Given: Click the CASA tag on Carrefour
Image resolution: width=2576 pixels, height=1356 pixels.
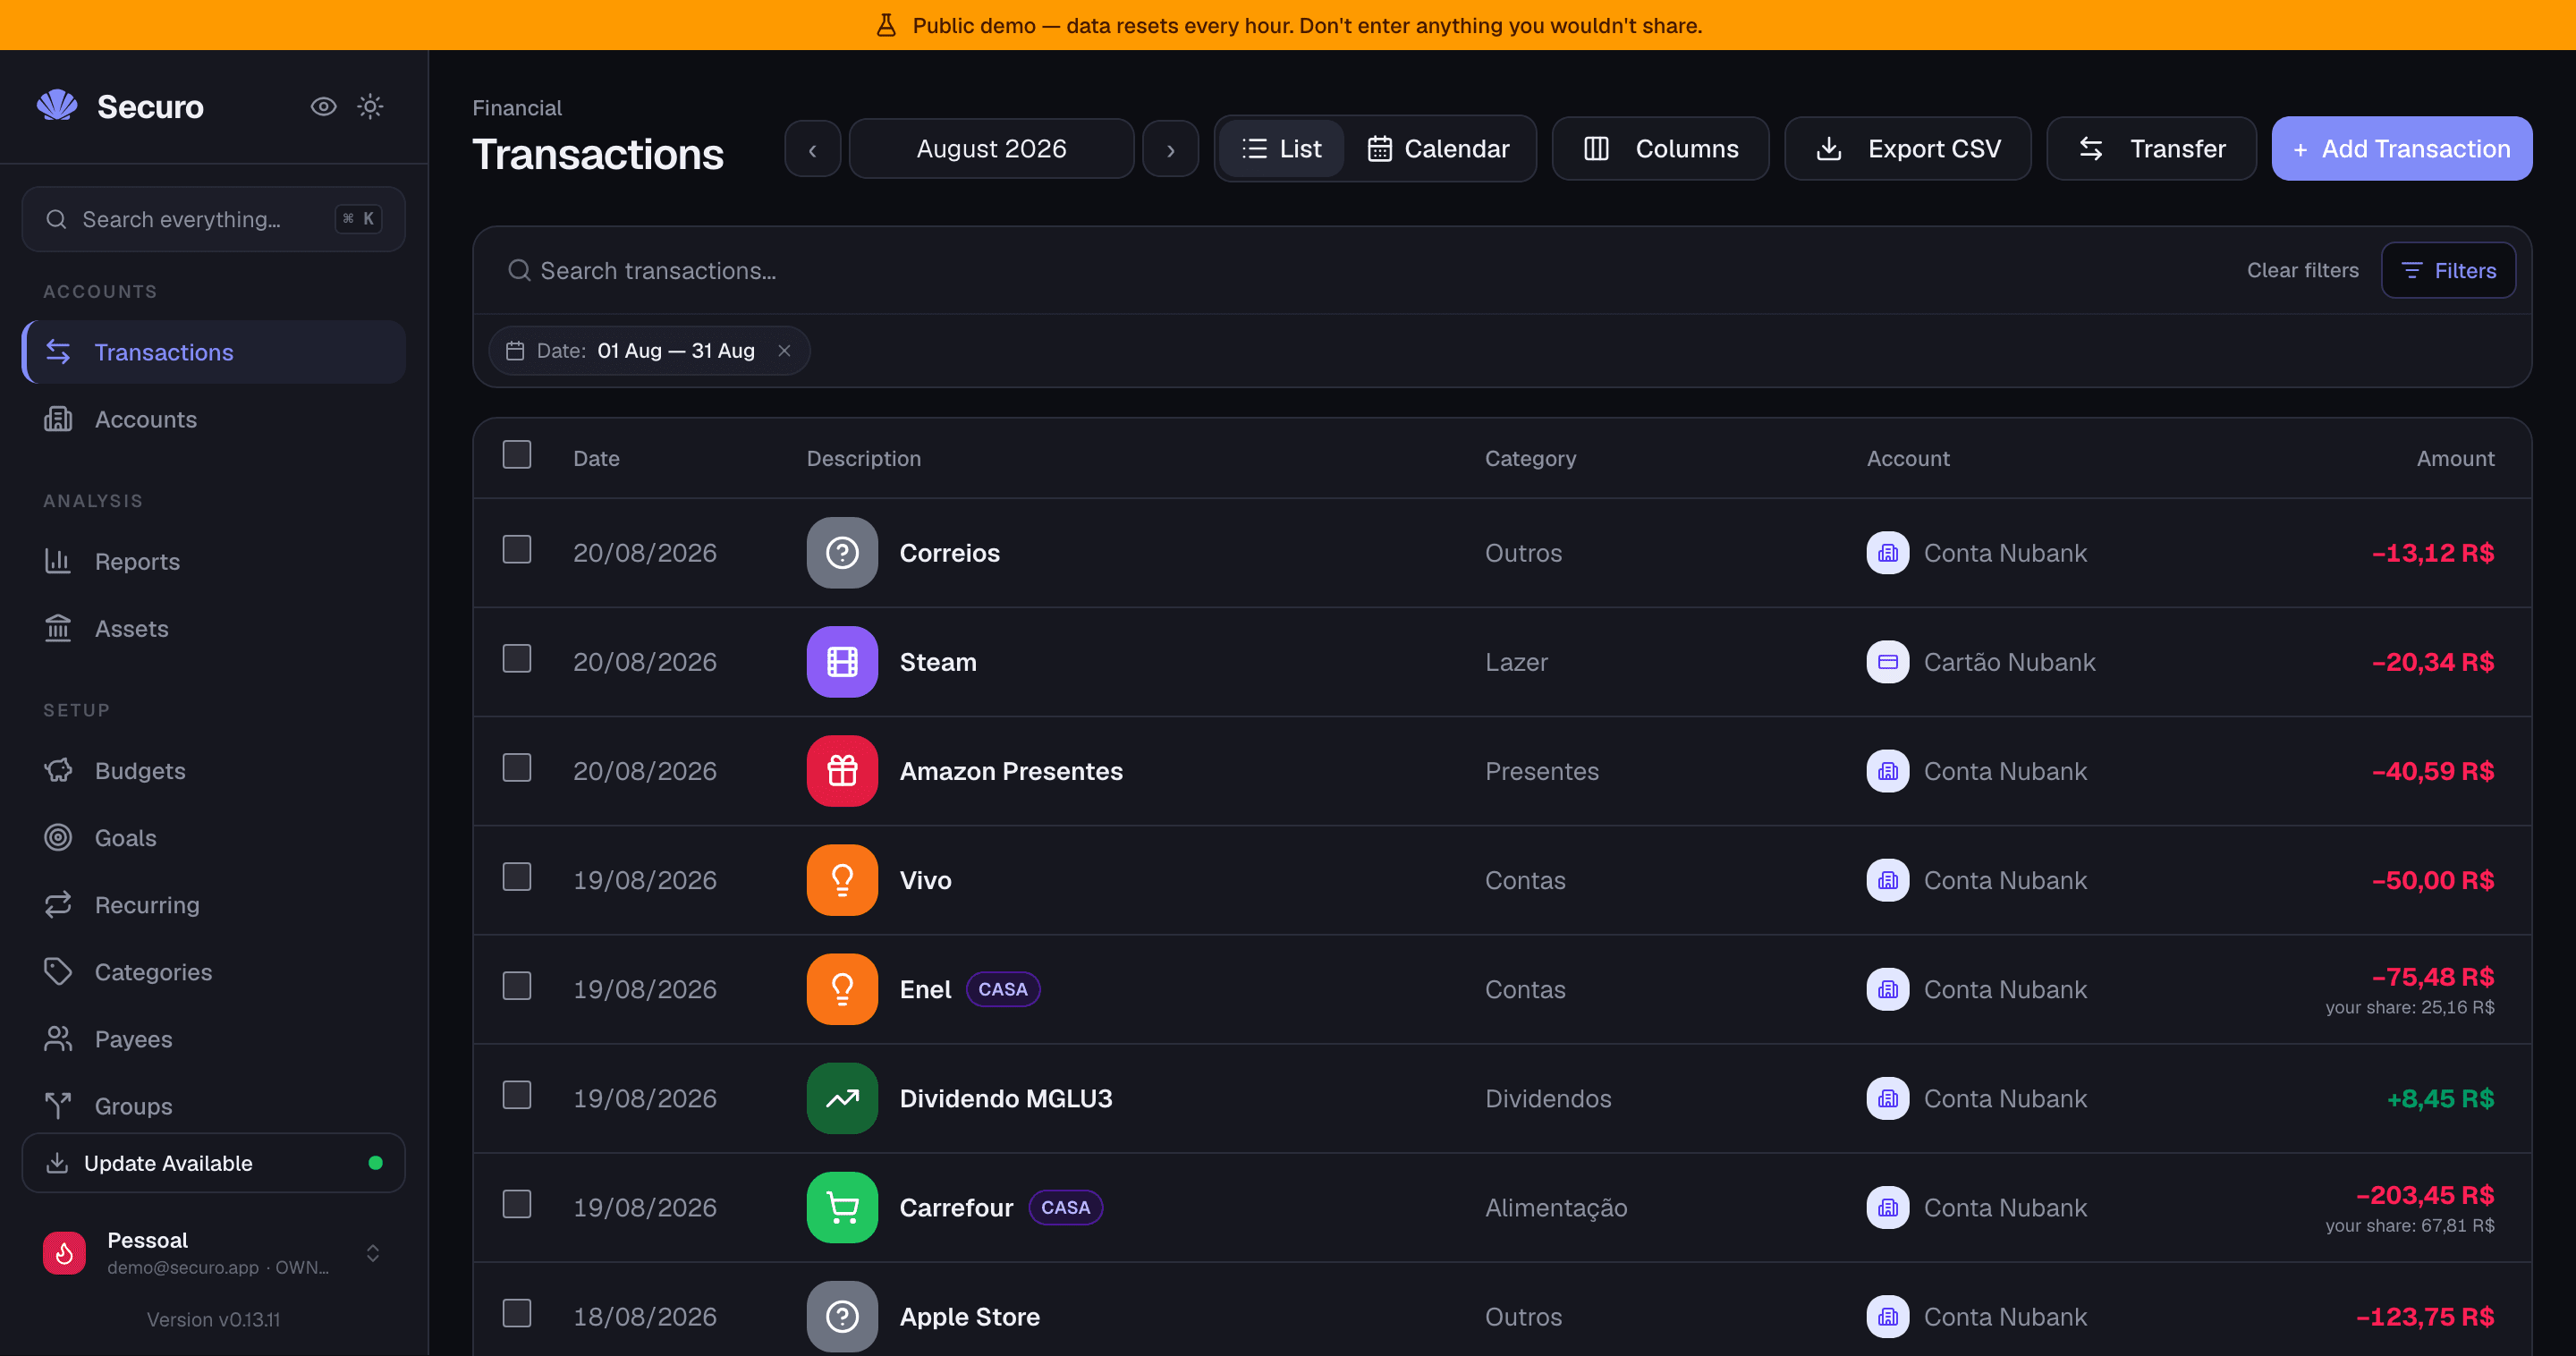Looking at the screenshot, I should tap(1066, 1207).
